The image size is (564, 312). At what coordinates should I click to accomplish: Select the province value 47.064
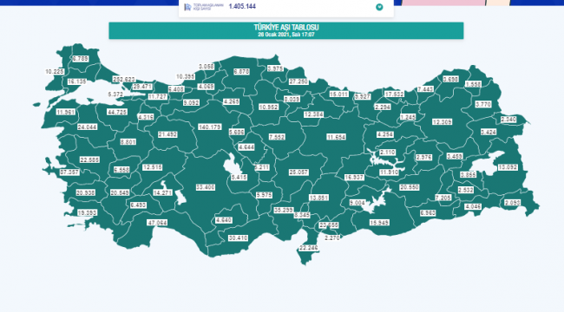click(157, 223)
